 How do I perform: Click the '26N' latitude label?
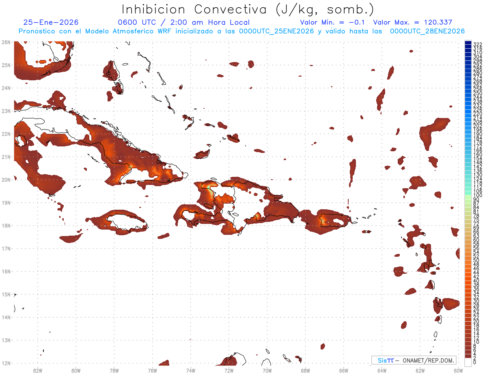click(x=6, y=42)
